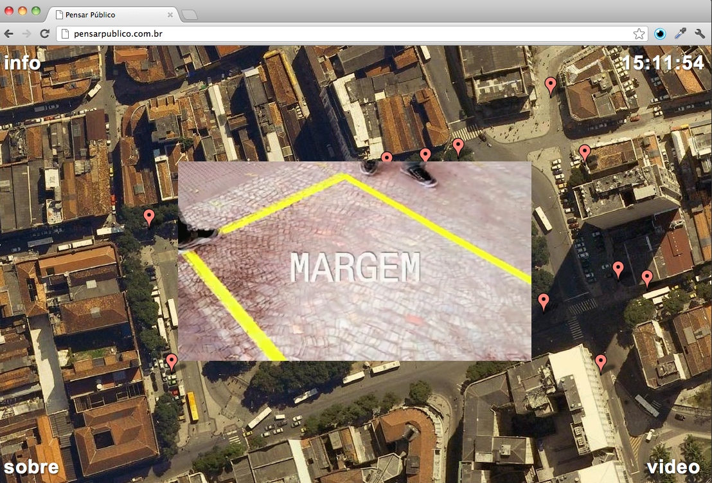Select the Pensar Público tab

tap(111, 15)
